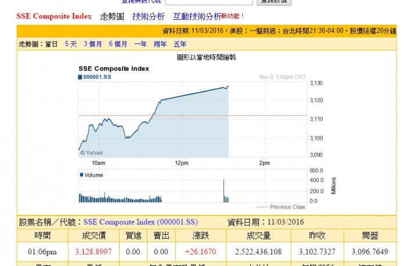Click the 12pm axis label
418x266 pixels.
click(x=182, y=163)
